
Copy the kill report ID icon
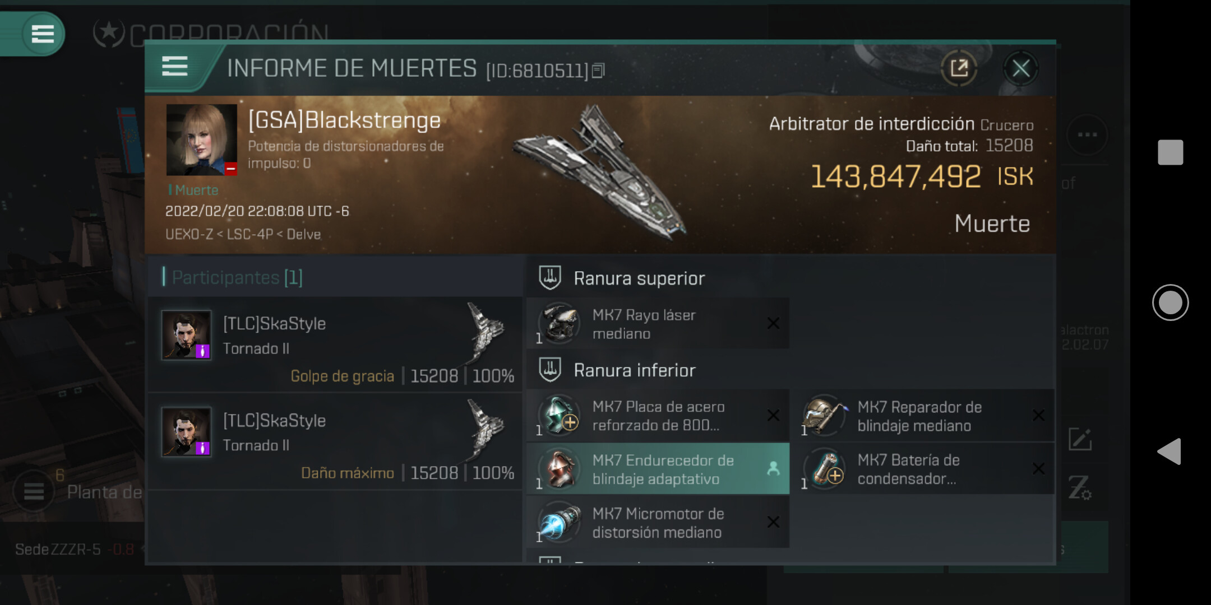[x=598, y=71]
